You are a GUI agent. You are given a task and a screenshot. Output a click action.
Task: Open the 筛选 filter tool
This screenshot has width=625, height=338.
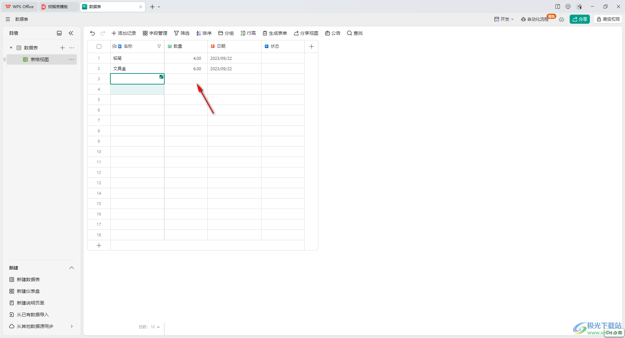click(182, 33)
